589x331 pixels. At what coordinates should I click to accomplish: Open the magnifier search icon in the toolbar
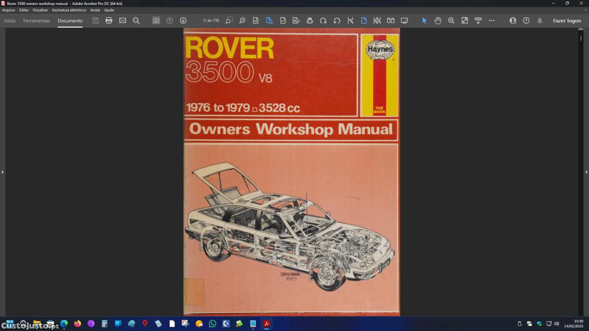click(136, 21)
